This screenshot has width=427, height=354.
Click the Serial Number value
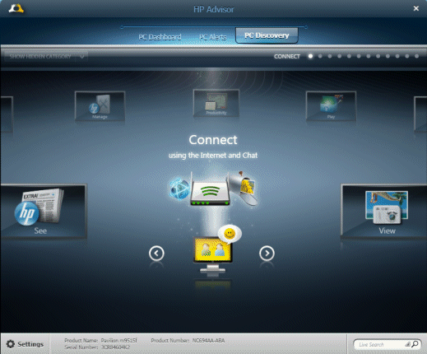(115, 347)
